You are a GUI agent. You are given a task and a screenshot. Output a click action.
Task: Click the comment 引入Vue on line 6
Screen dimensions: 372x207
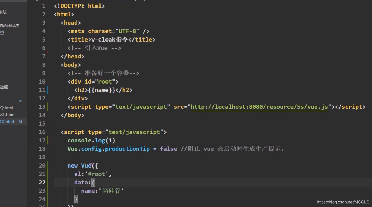point(94,48)
